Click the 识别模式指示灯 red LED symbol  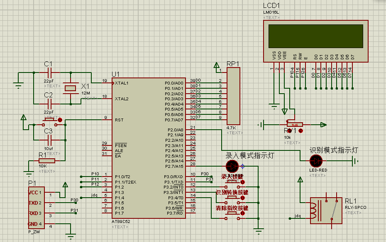click(316, 161)
